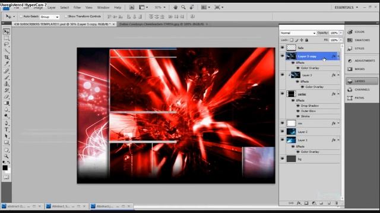Select the Rectangular Marquee tool

(7, 38)
